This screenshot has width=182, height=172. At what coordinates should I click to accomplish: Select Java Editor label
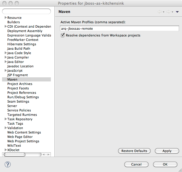pos(16,62)
